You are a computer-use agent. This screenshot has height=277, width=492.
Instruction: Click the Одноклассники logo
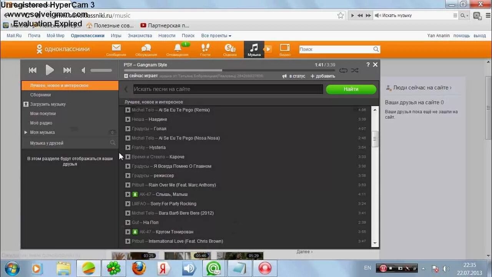[63, 49]
